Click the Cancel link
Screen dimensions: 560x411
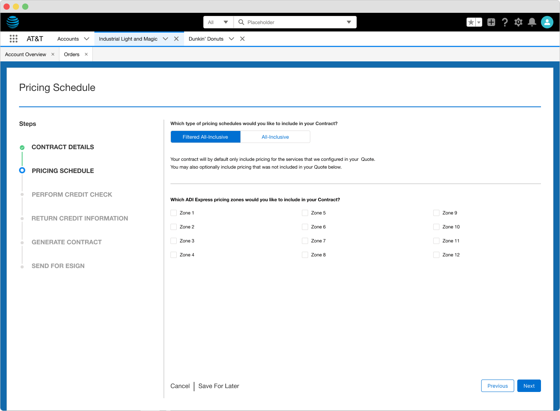pos(180,386)
